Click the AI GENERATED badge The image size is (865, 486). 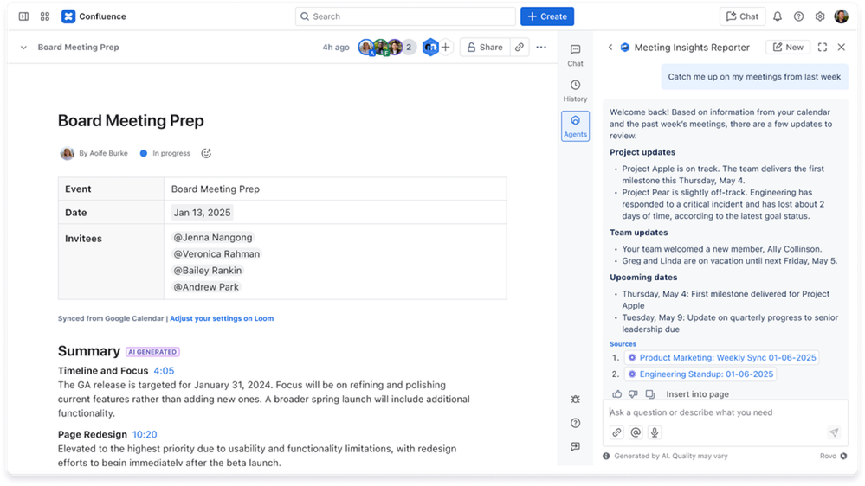tap(152, 352)
